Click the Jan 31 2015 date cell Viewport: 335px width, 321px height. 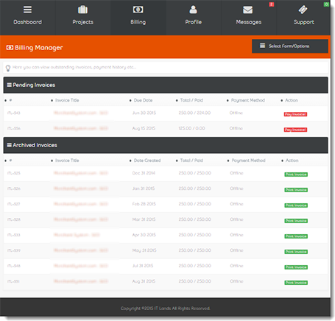pos(144,188)
